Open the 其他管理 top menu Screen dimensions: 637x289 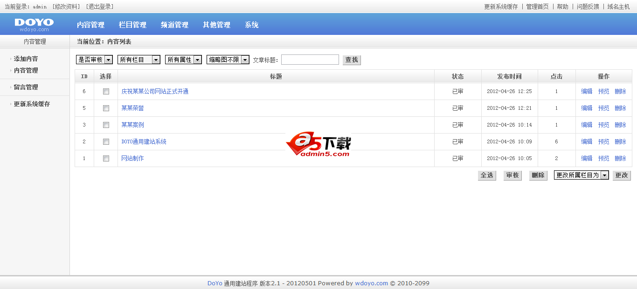[x=216, y=25]
